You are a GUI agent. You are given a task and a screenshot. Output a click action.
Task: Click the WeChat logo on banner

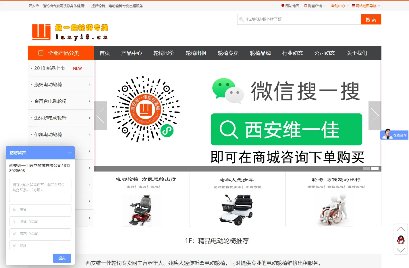[228, 90]
